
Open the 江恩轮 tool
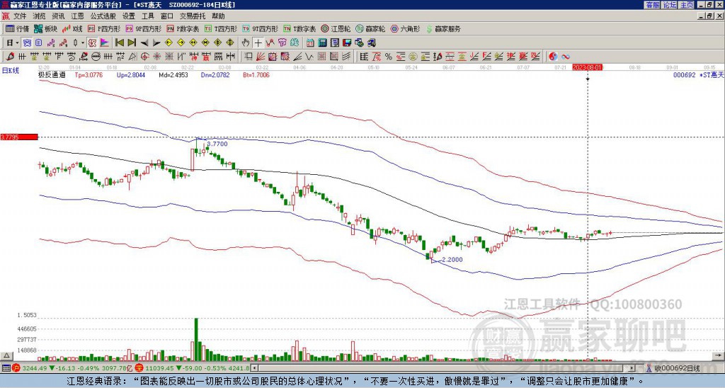point(336,28)
